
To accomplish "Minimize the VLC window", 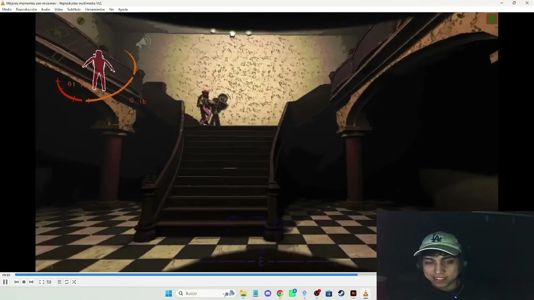I will [x=501, y=3].
